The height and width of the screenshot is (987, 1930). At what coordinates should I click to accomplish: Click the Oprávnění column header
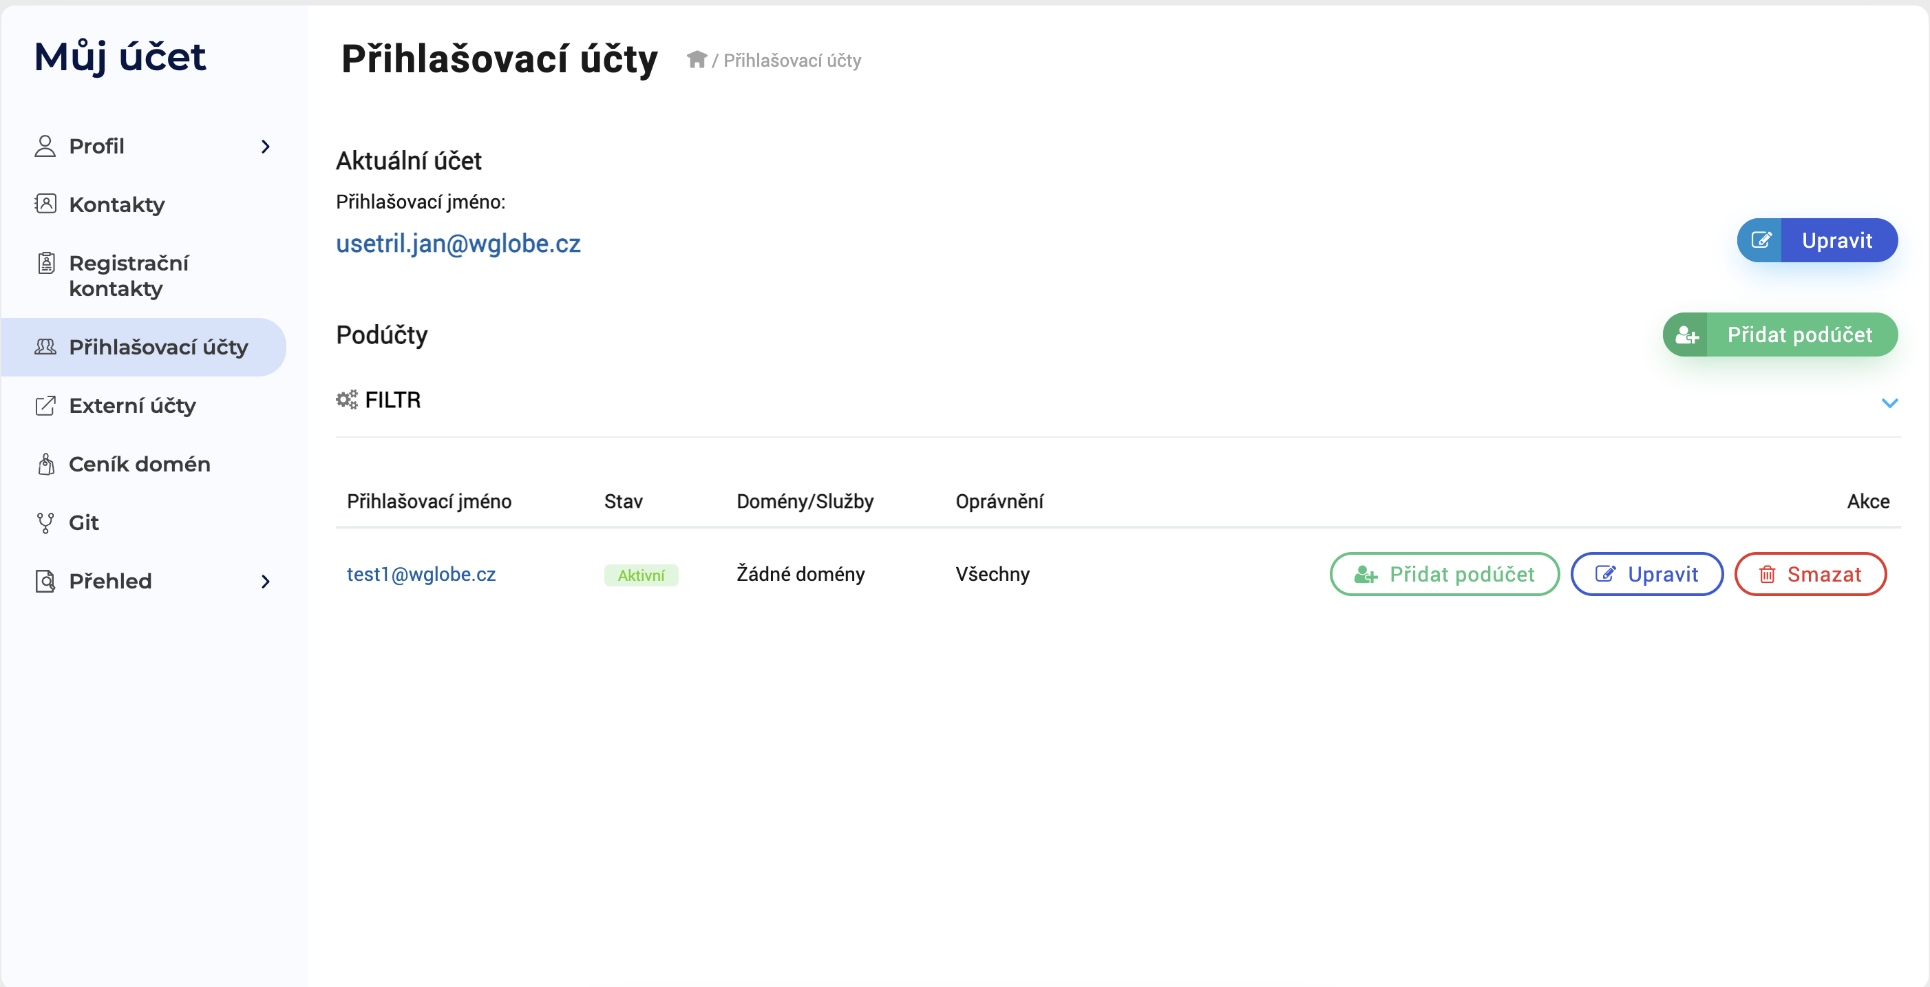coord(999,501)
